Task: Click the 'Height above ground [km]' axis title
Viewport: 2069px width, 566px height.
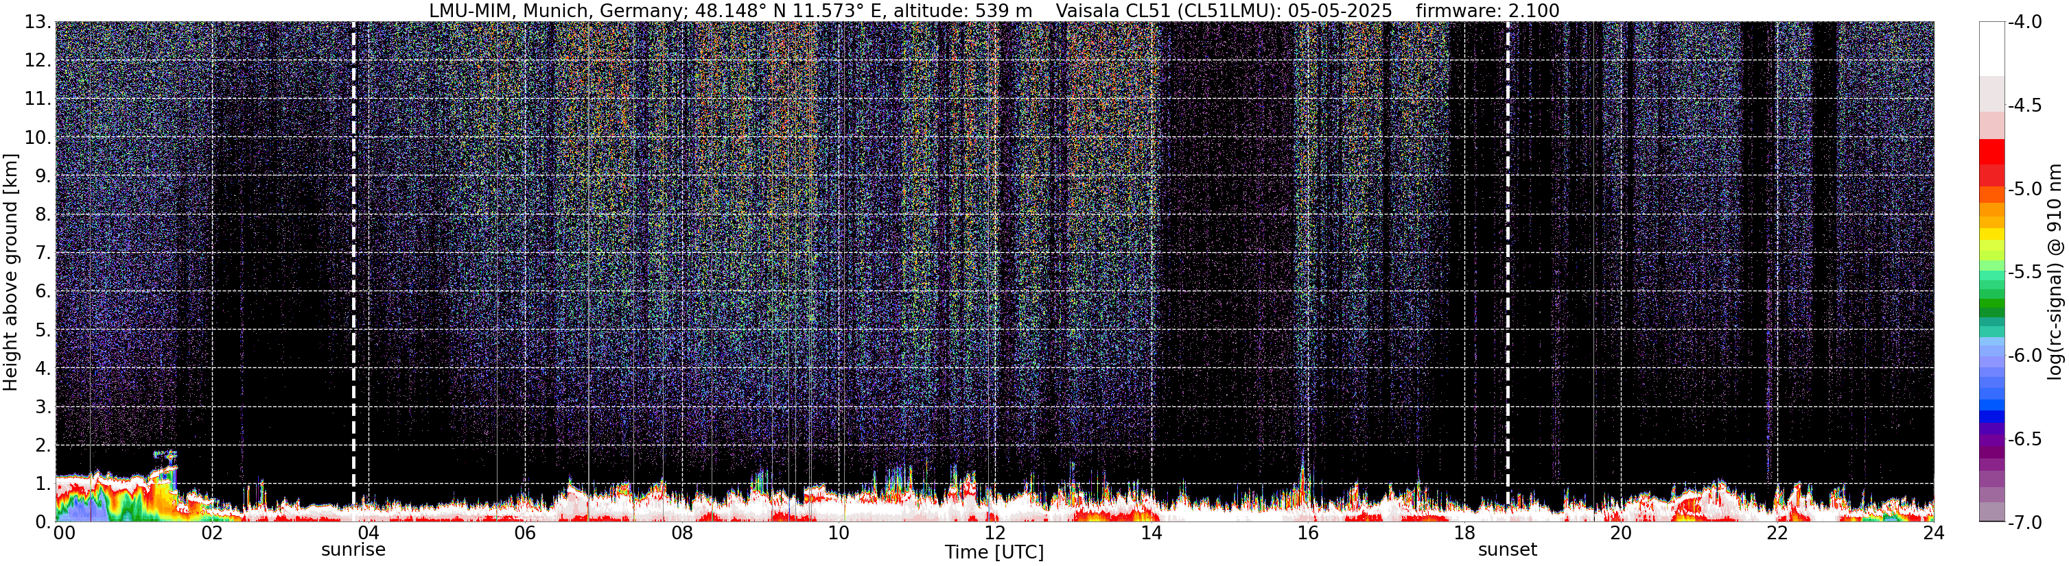Action: coord(10,273)
